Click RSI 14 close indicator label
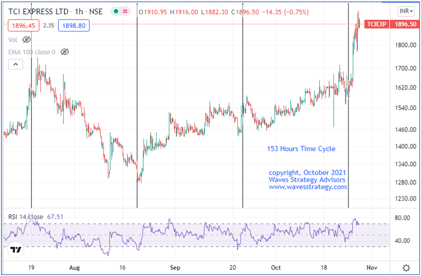The height and width of the screenshot is (276, 421). coord(26,217)
